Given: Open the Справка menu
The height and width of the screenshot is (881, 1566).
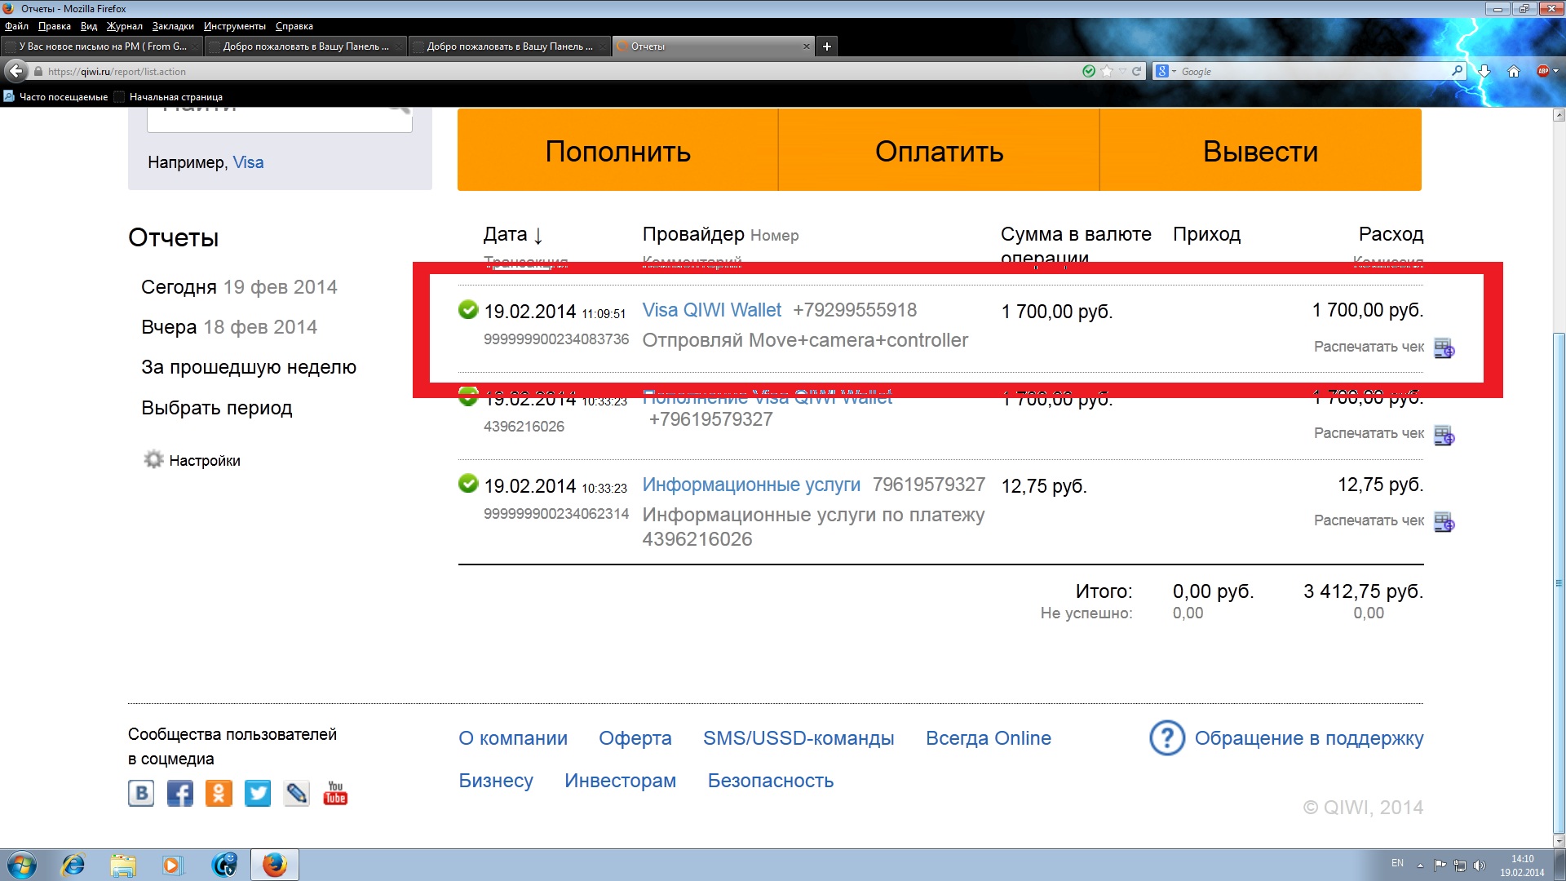Looking at the screenshot, I should point(294,26).
